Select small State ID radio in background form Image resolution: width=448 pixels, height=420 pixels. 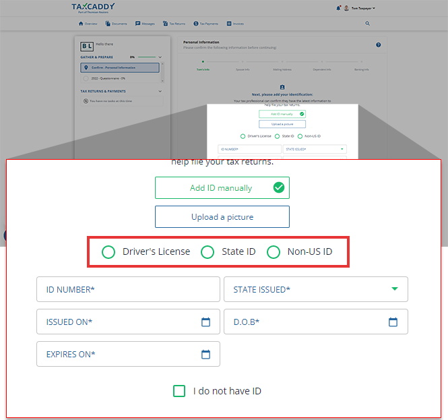[277, 136]
